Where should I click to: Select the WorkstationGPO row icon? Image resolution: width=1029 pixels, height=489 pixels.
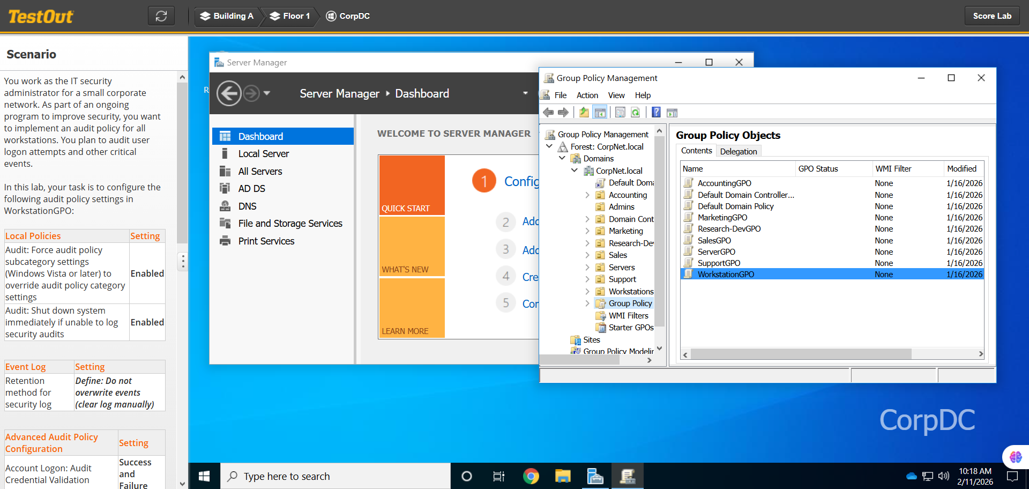click(x=688, y=274)
